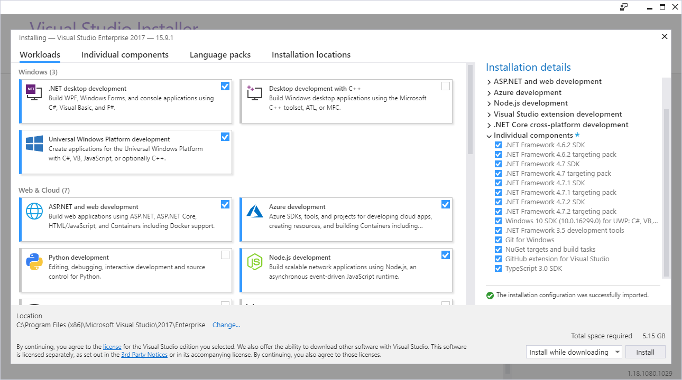Switch to the Individual components tab
This screenshot has width=682, height=380.
coord(125,54)
